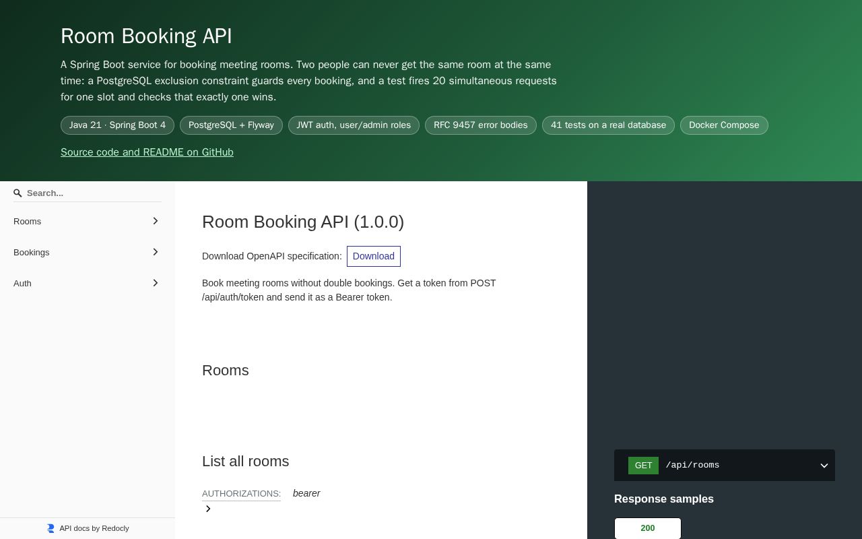This screenshot has width=862, height=539.
Task: Click the RFC 9457 error bodies badge
Action: point(481,125)
